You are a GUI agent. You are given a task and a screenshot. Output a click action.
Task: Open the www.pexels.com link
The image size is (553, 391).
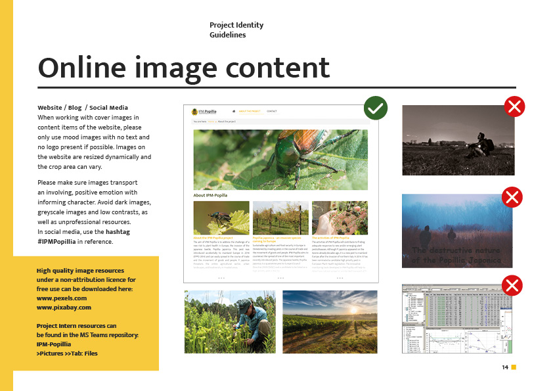[x=62, y=298]
